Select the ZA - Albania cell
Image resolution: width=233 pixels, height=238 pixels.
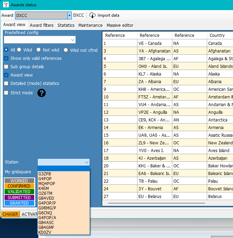(x=155, y=82)
